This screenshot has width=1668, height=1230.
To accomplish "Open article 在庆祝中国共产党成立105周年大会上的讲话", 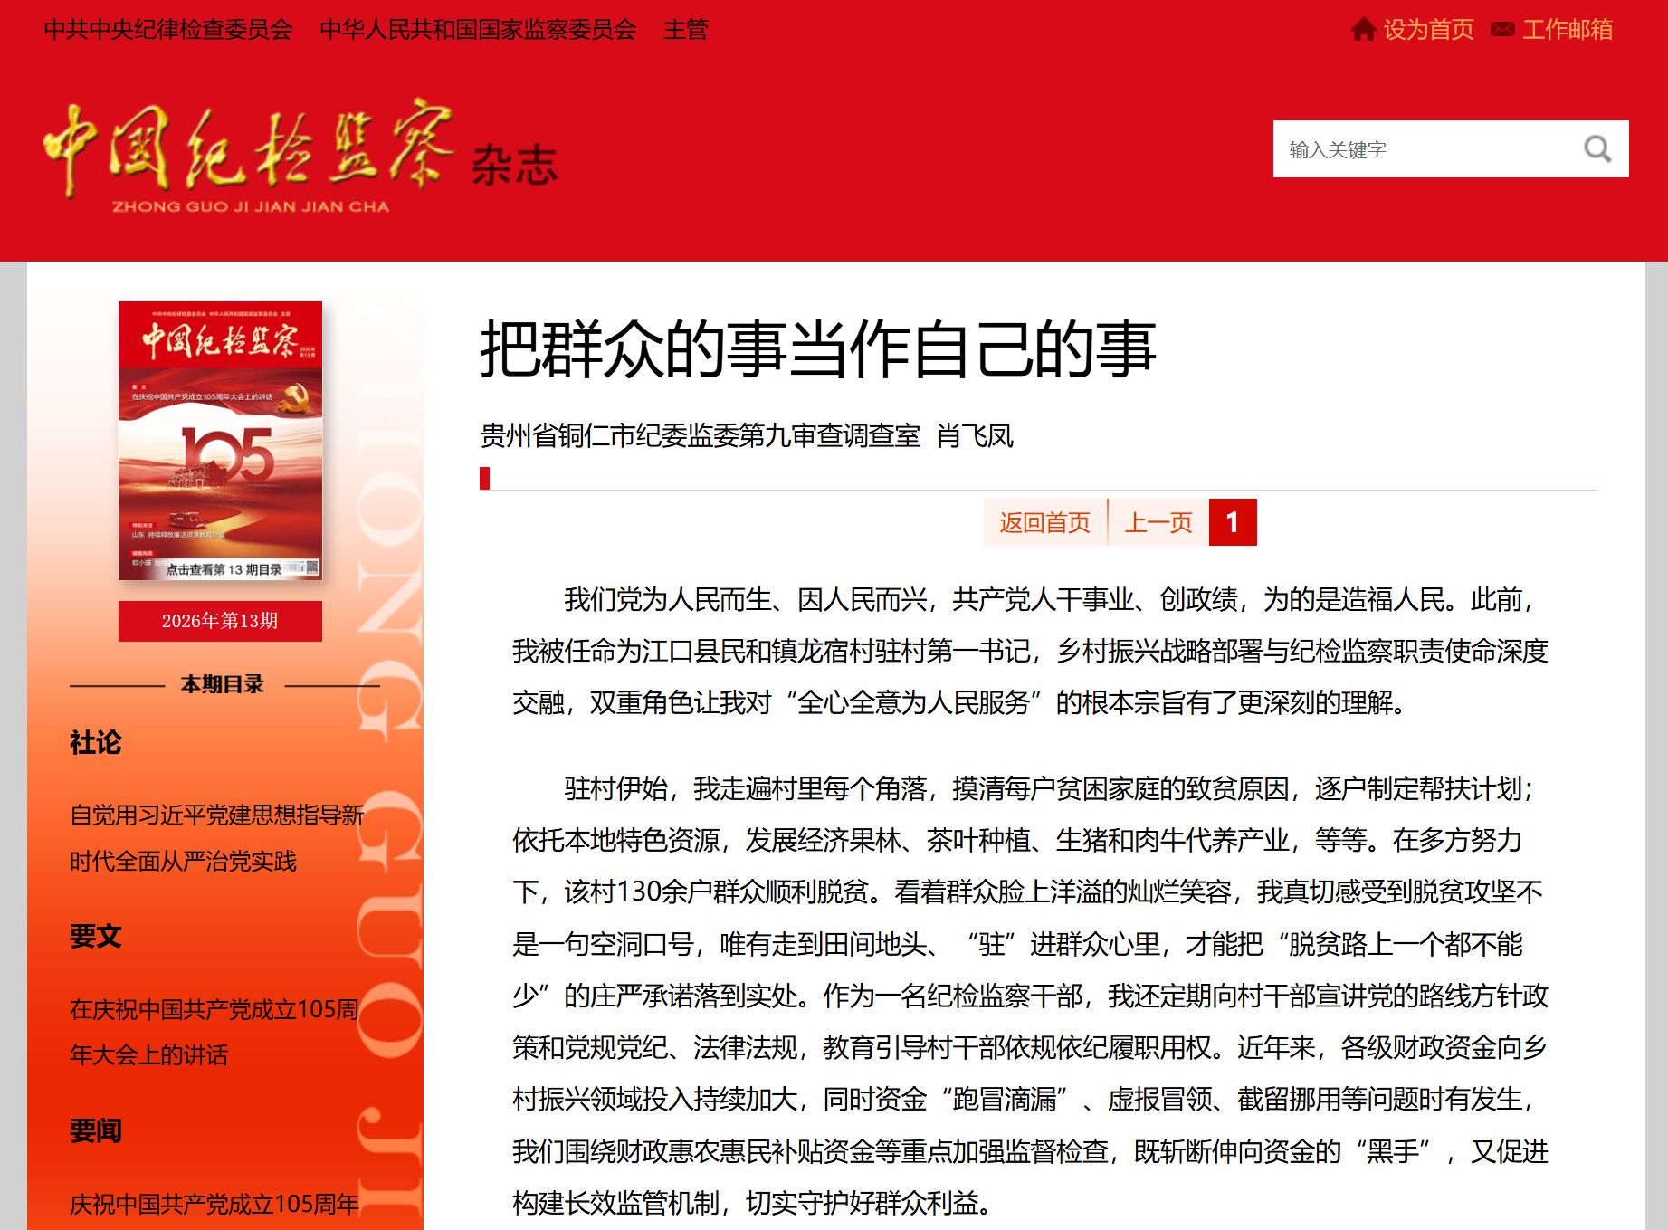I will [x=215, y=1032].
